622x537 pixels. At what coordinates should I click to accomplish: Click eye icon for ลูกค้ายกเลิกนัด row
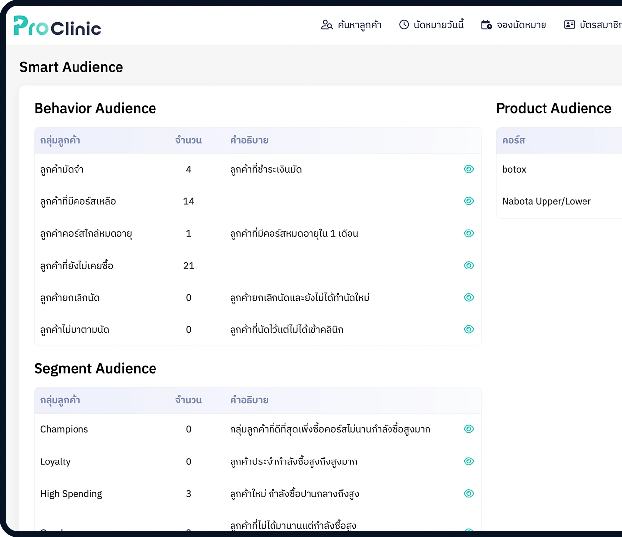pyautogui.click(x=468, y=298)
